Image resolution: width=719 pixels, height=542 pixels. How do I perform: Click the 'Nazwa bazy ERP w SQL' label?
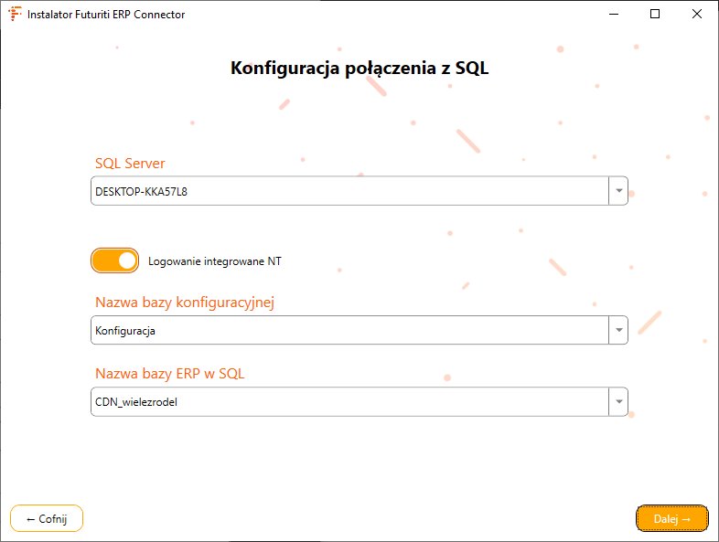(x=169, y=374)
